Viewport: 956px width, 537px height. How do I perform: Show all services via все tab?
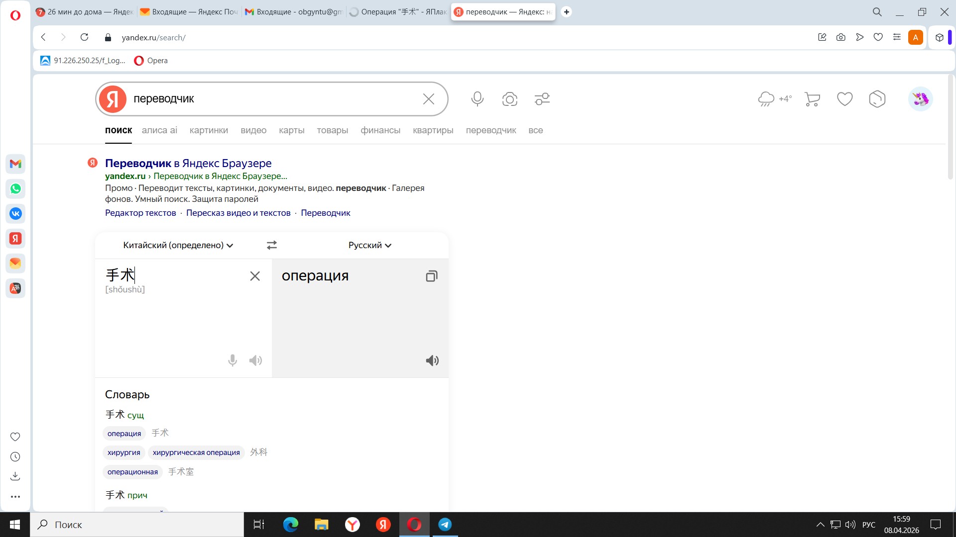pos(535,130)
